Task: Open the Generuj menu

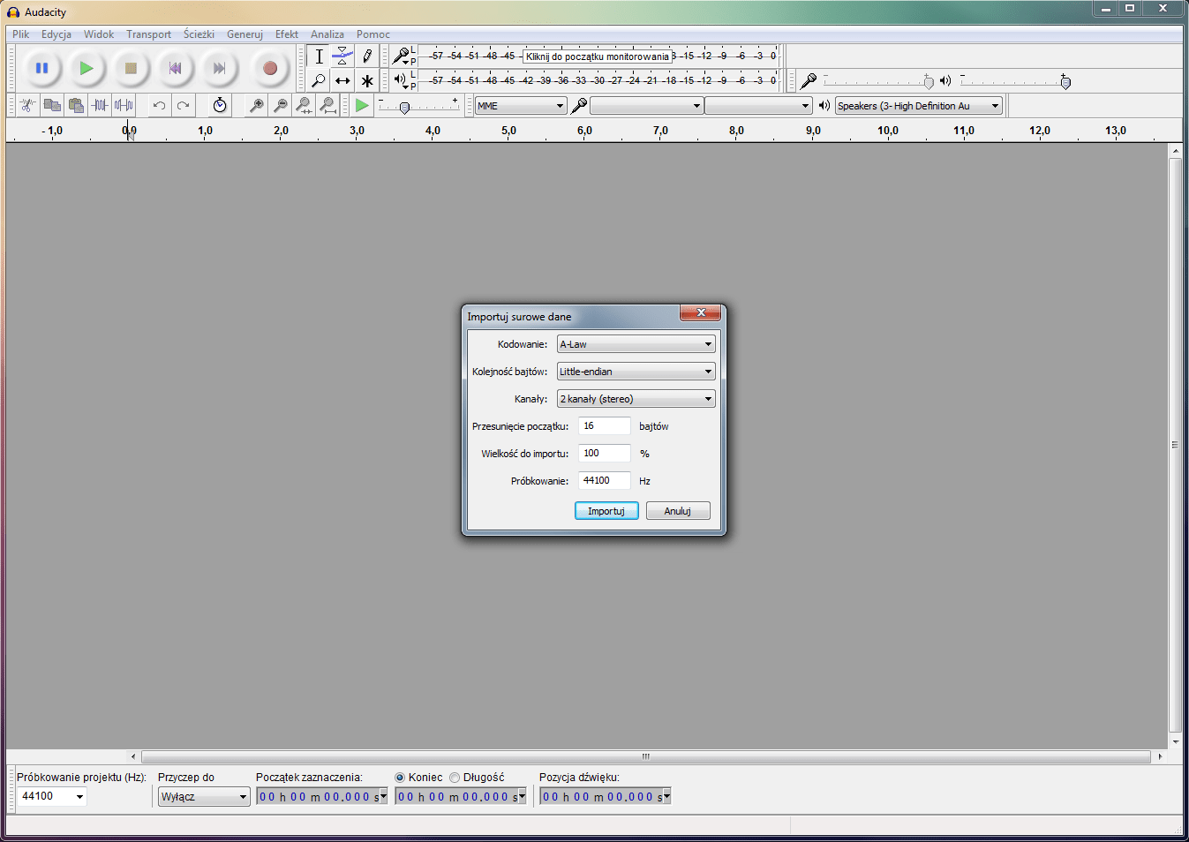Action: pyautogui.click(x=245, y=34)
